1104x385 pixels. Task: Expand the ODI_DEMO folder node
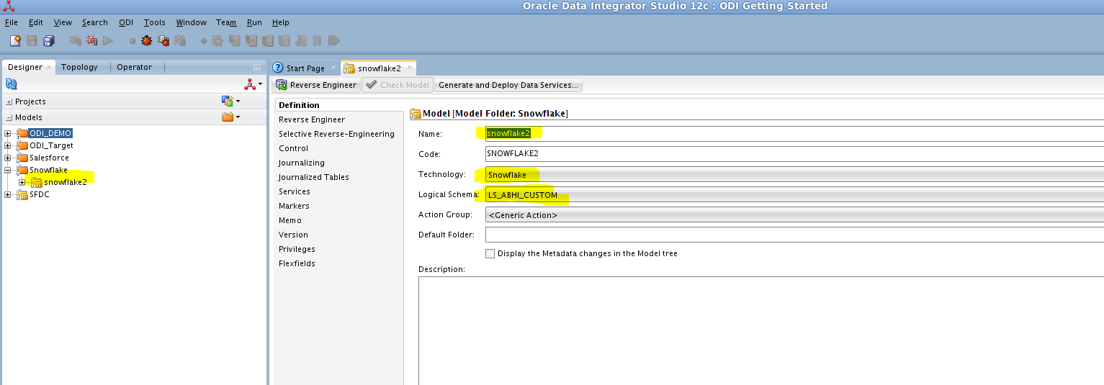coord(8,133)
